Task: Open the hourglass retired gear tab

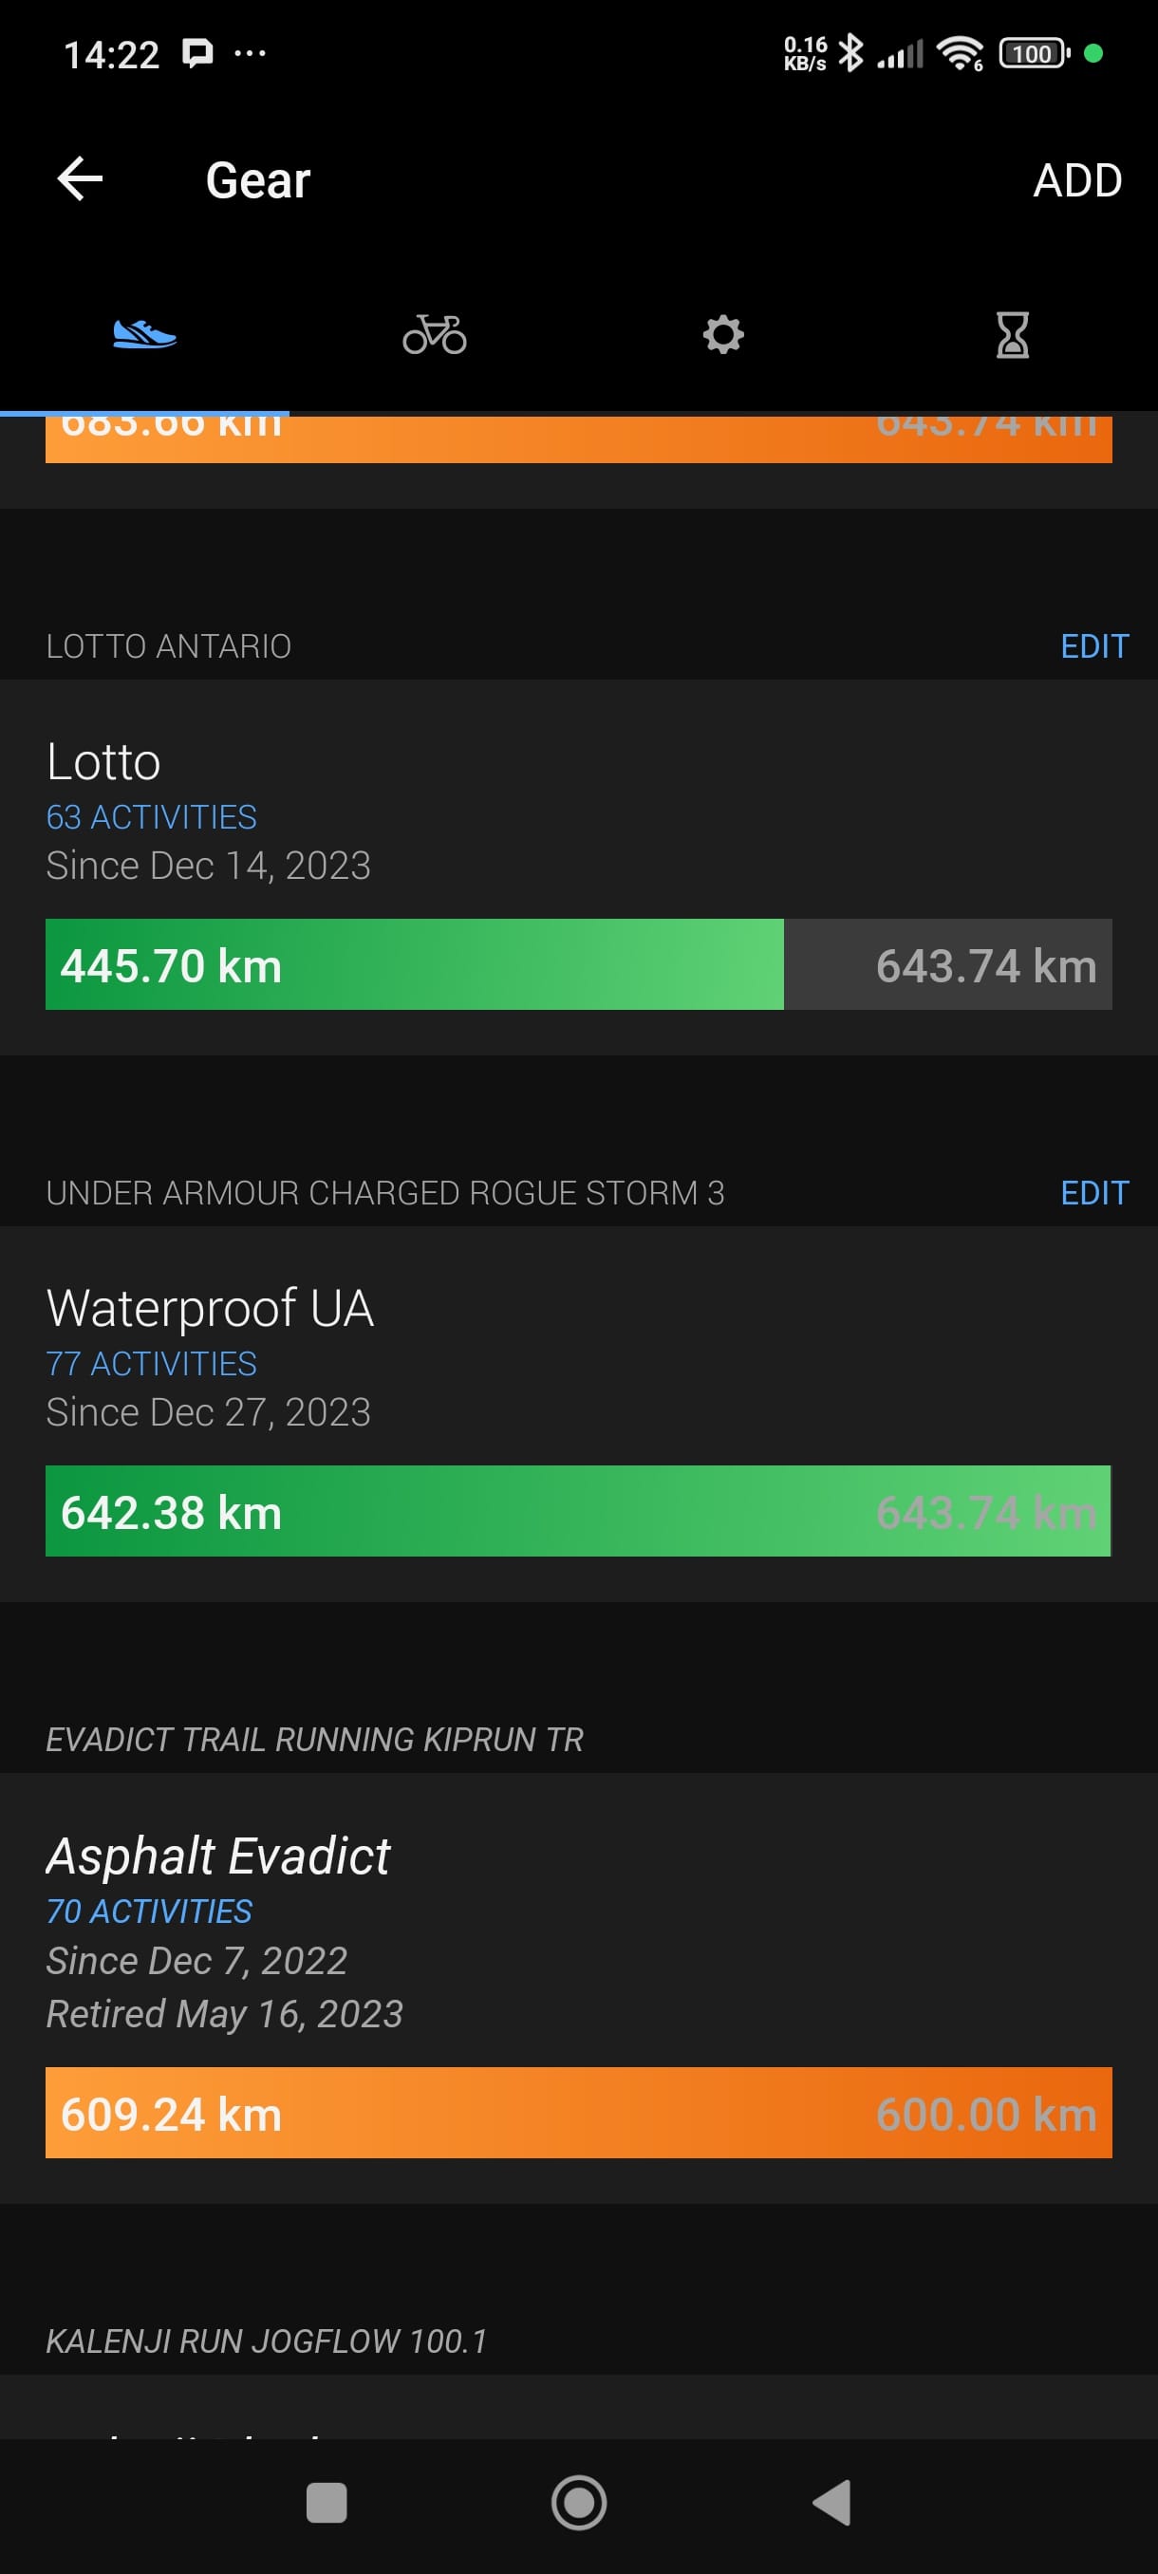Action: [x=1012, y=334]
